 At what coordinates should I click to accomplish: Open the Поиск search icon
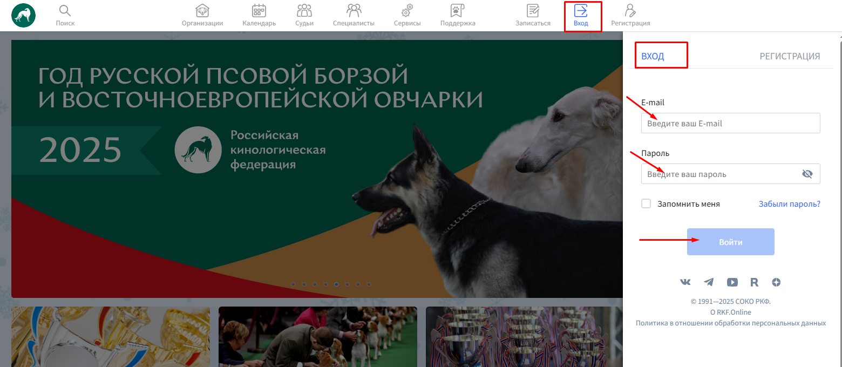pyautogui.click(x=65, y=11)
